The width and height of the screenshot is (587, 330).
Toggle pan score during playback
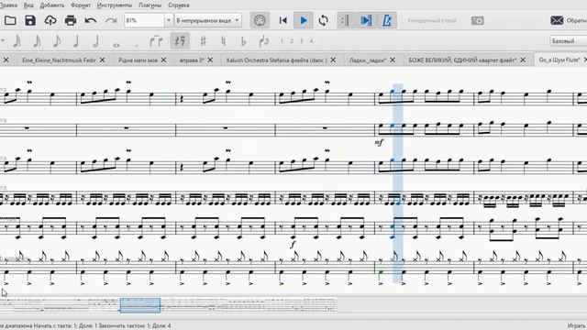366,20
